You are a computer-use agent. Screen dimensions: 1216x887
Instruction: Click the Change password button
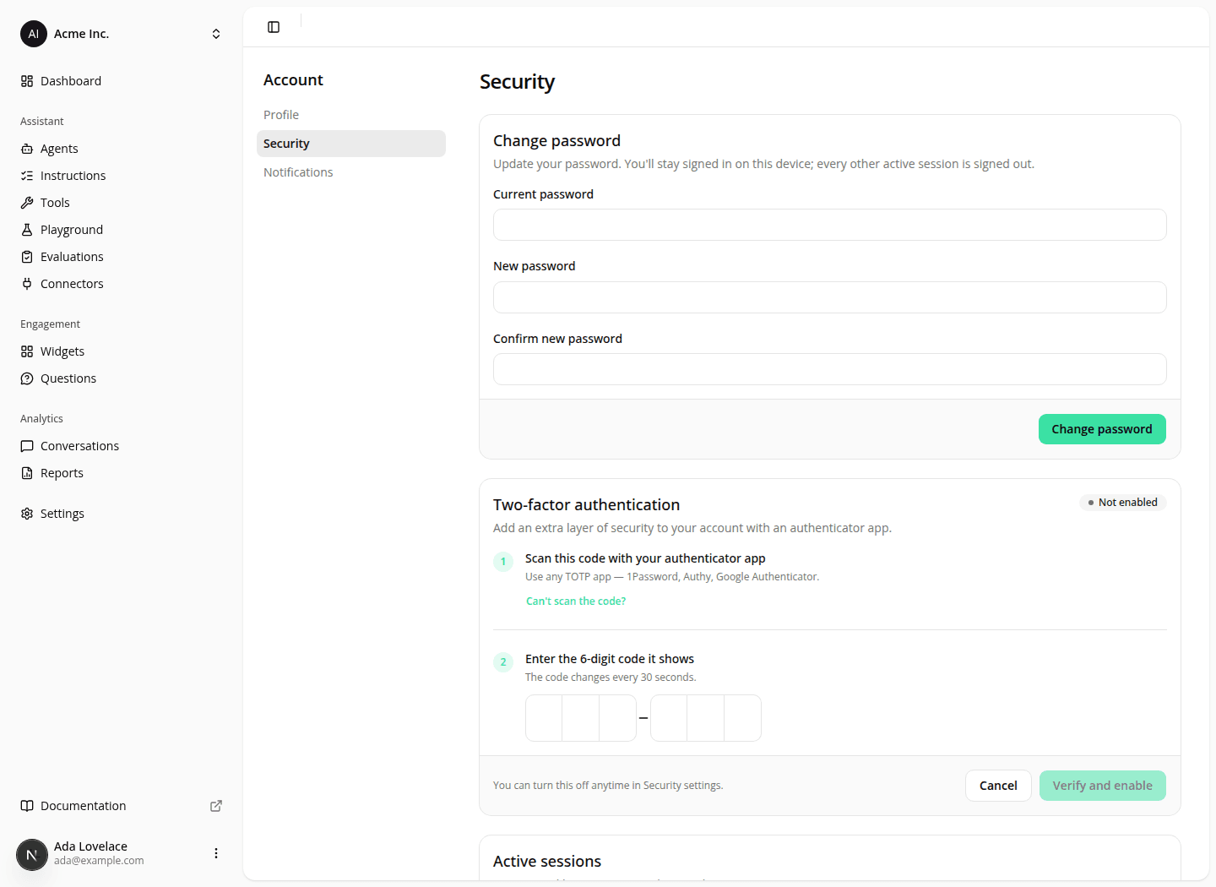coord(1102,429)
